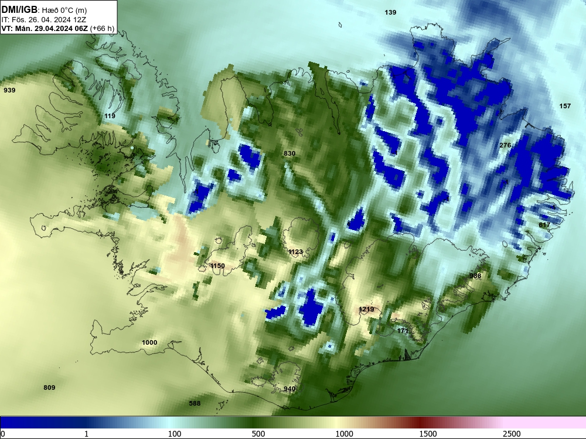The width and height of the screenshot is (586, 439).
Task: Click the 988 value in the southeast
Action: pos(475,276)
